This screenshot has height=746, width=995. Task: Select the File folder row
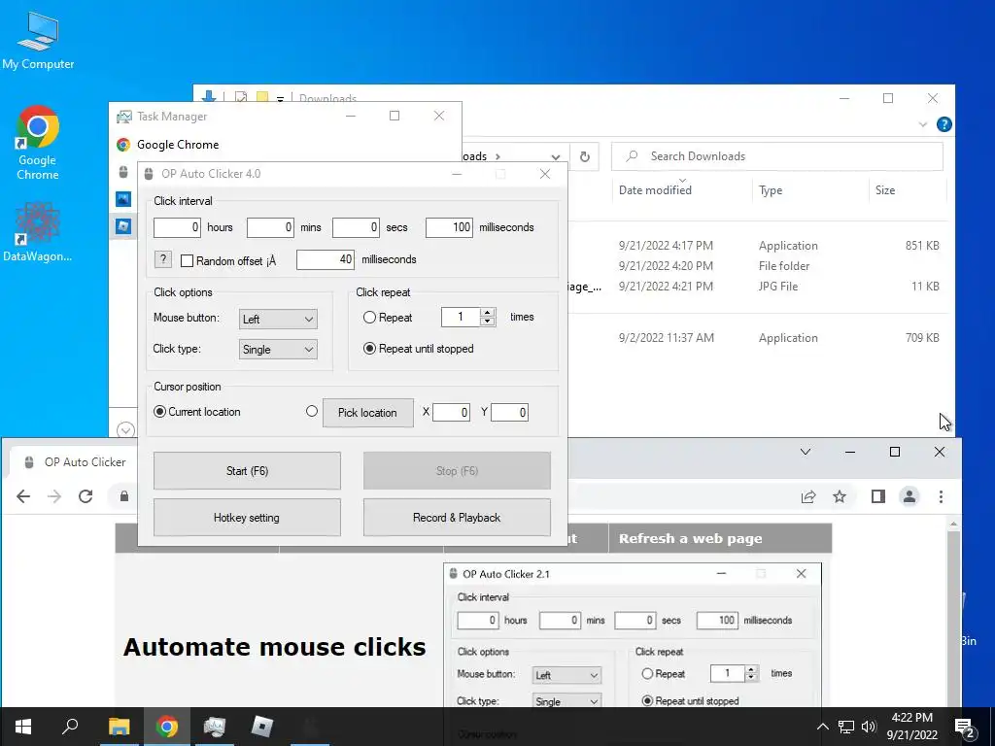click(x=758, y=266)
